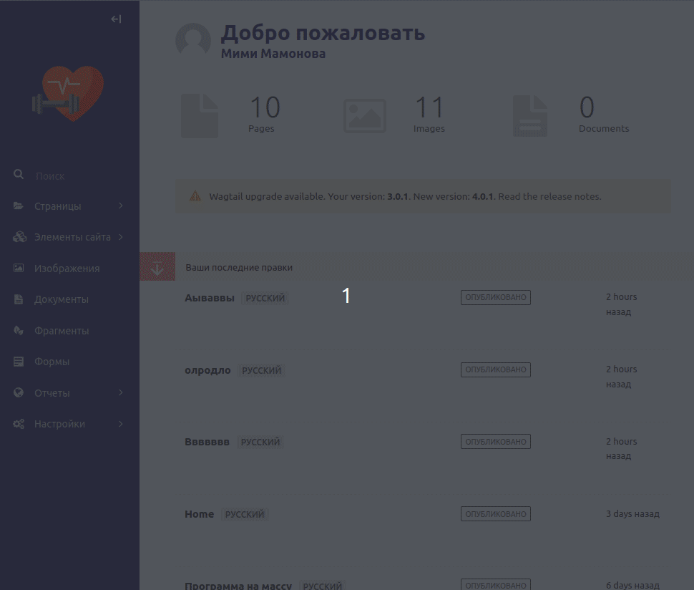
Task: Click the РУССКИЙ tag beside Home
Action: [245, 514]
